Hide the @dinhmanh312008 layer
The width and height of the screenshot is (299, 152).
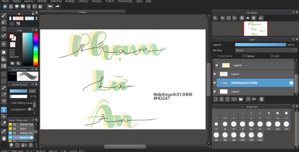coord(215,83)
